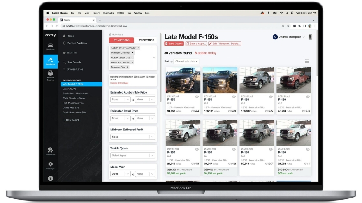Click Change Online Sales link

[x=119, y=83]
